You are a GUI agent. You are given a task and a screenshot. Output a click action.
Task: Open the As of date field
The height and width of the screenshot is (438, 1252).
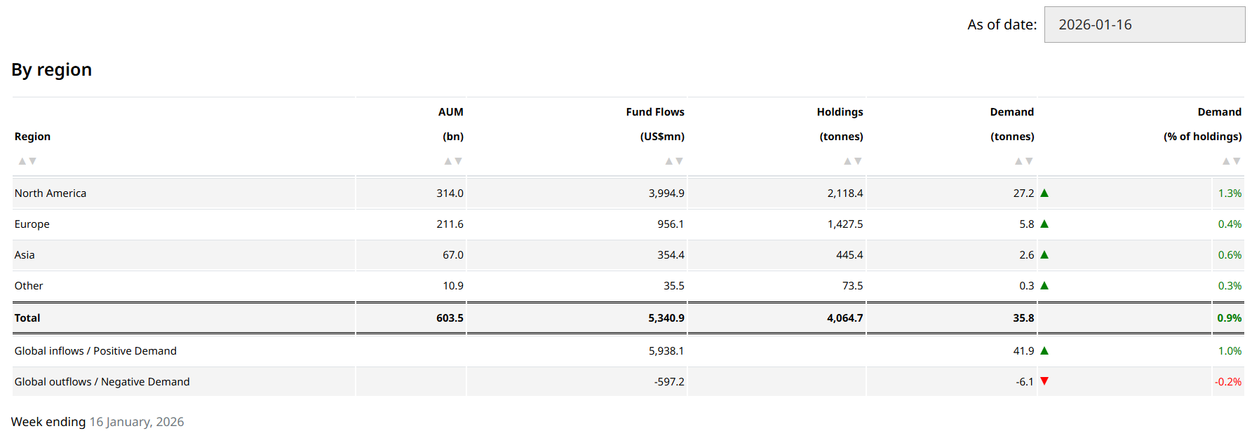[x=1144, y=25]
